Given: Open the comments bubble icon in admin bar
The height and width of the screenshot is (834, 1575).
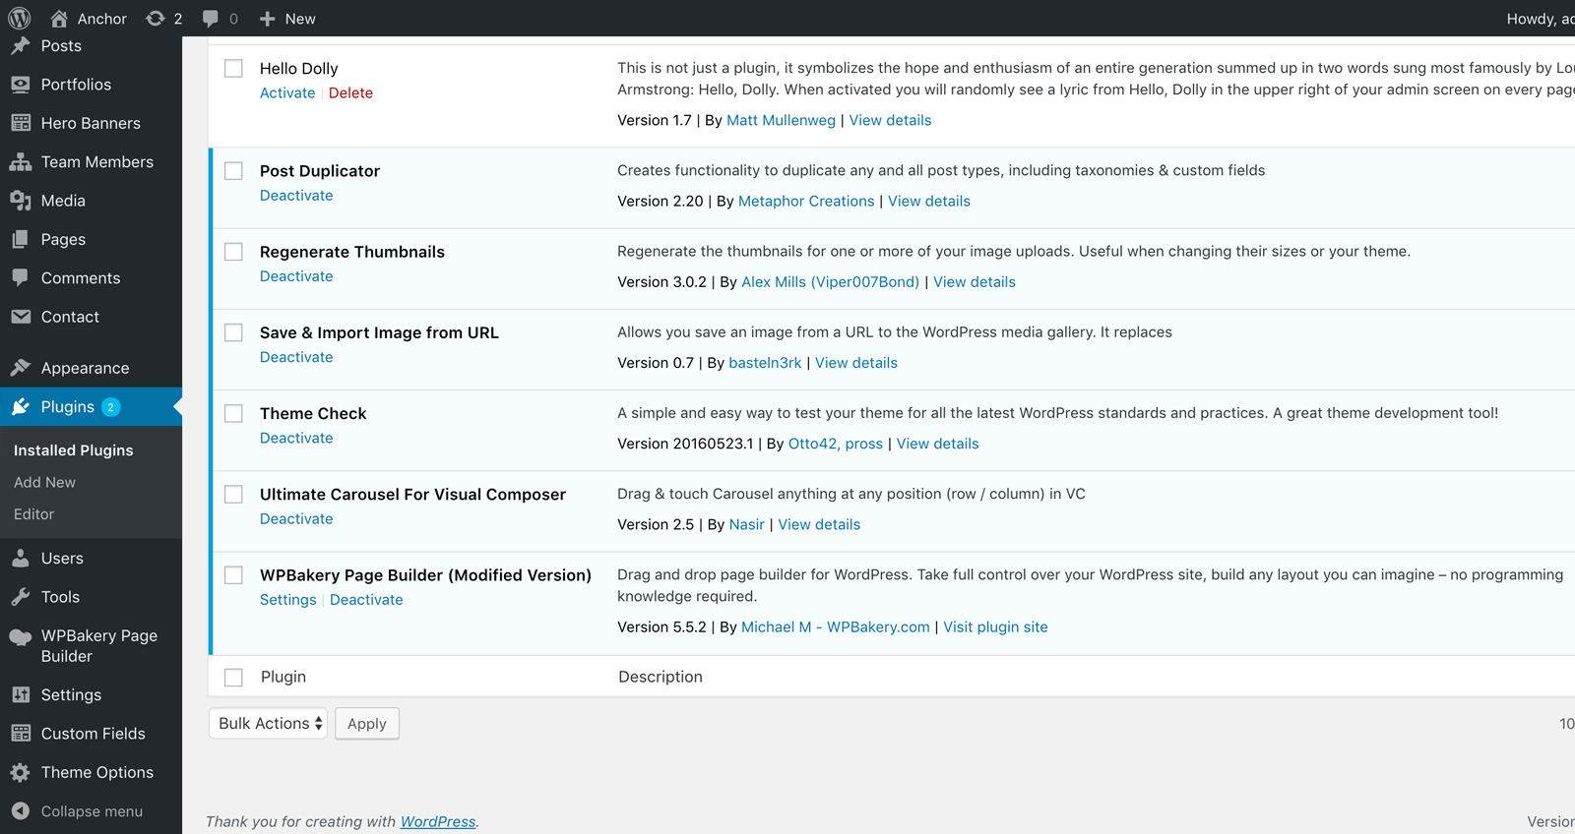Looking at the screenshot, I should tap(211, 18).
